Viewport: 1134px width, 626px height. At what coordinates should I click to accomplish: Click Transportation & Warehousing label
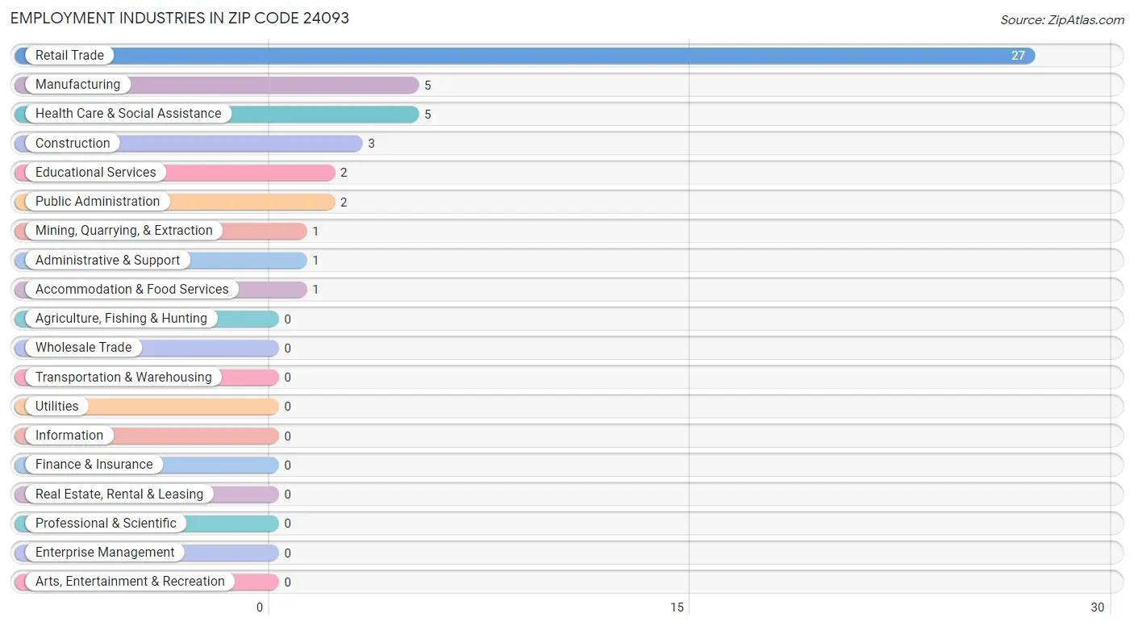(x=123, y=378)
